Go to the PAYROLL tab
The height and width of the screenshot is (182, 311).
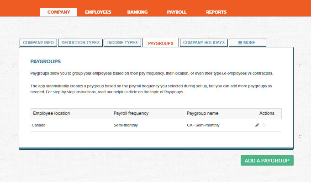point(177,12)
